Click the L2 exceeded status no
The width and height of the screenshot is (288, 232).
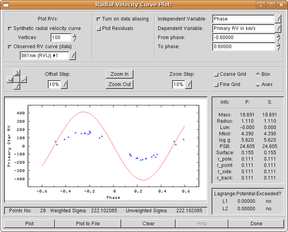pyautogui.click(x=269, y=209)
